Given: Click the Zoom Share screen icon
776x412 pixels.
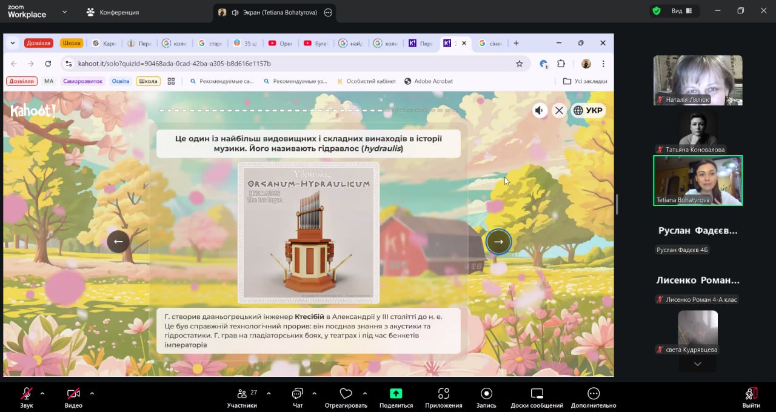Looking at the screenshot, I should tap(396, 394).
